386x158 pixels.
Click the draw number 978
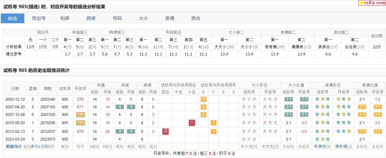80,131
